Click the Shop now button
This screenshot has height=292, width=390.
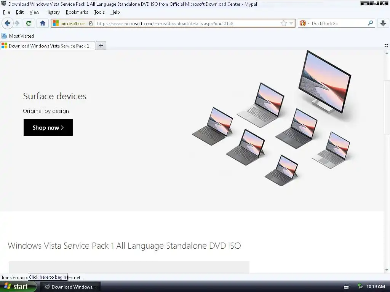(x=48, y=127)
